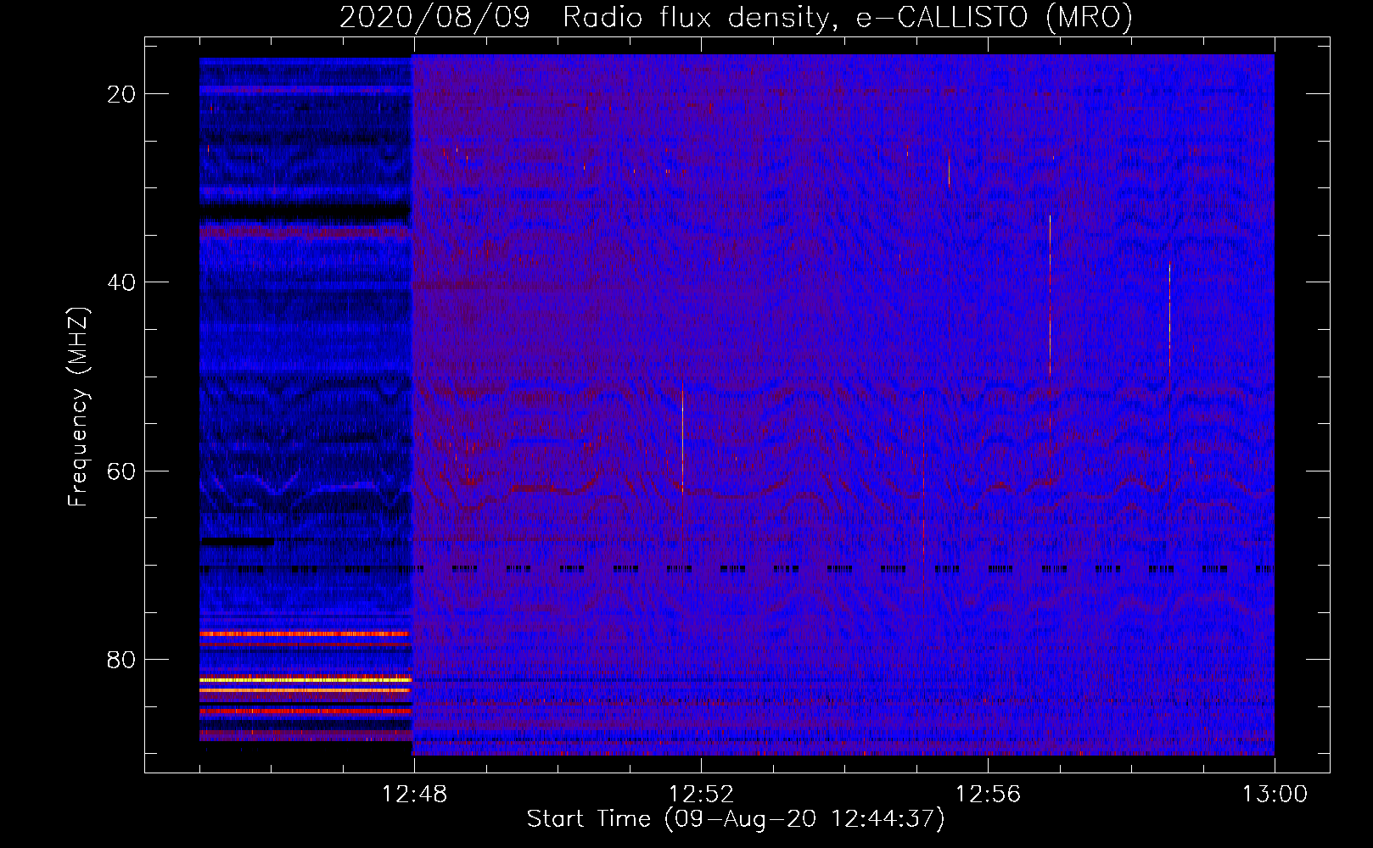This screenshot has width=1373, height=848.
Task: Click the 13:00 time tick label
Action: coord(1275,795)
